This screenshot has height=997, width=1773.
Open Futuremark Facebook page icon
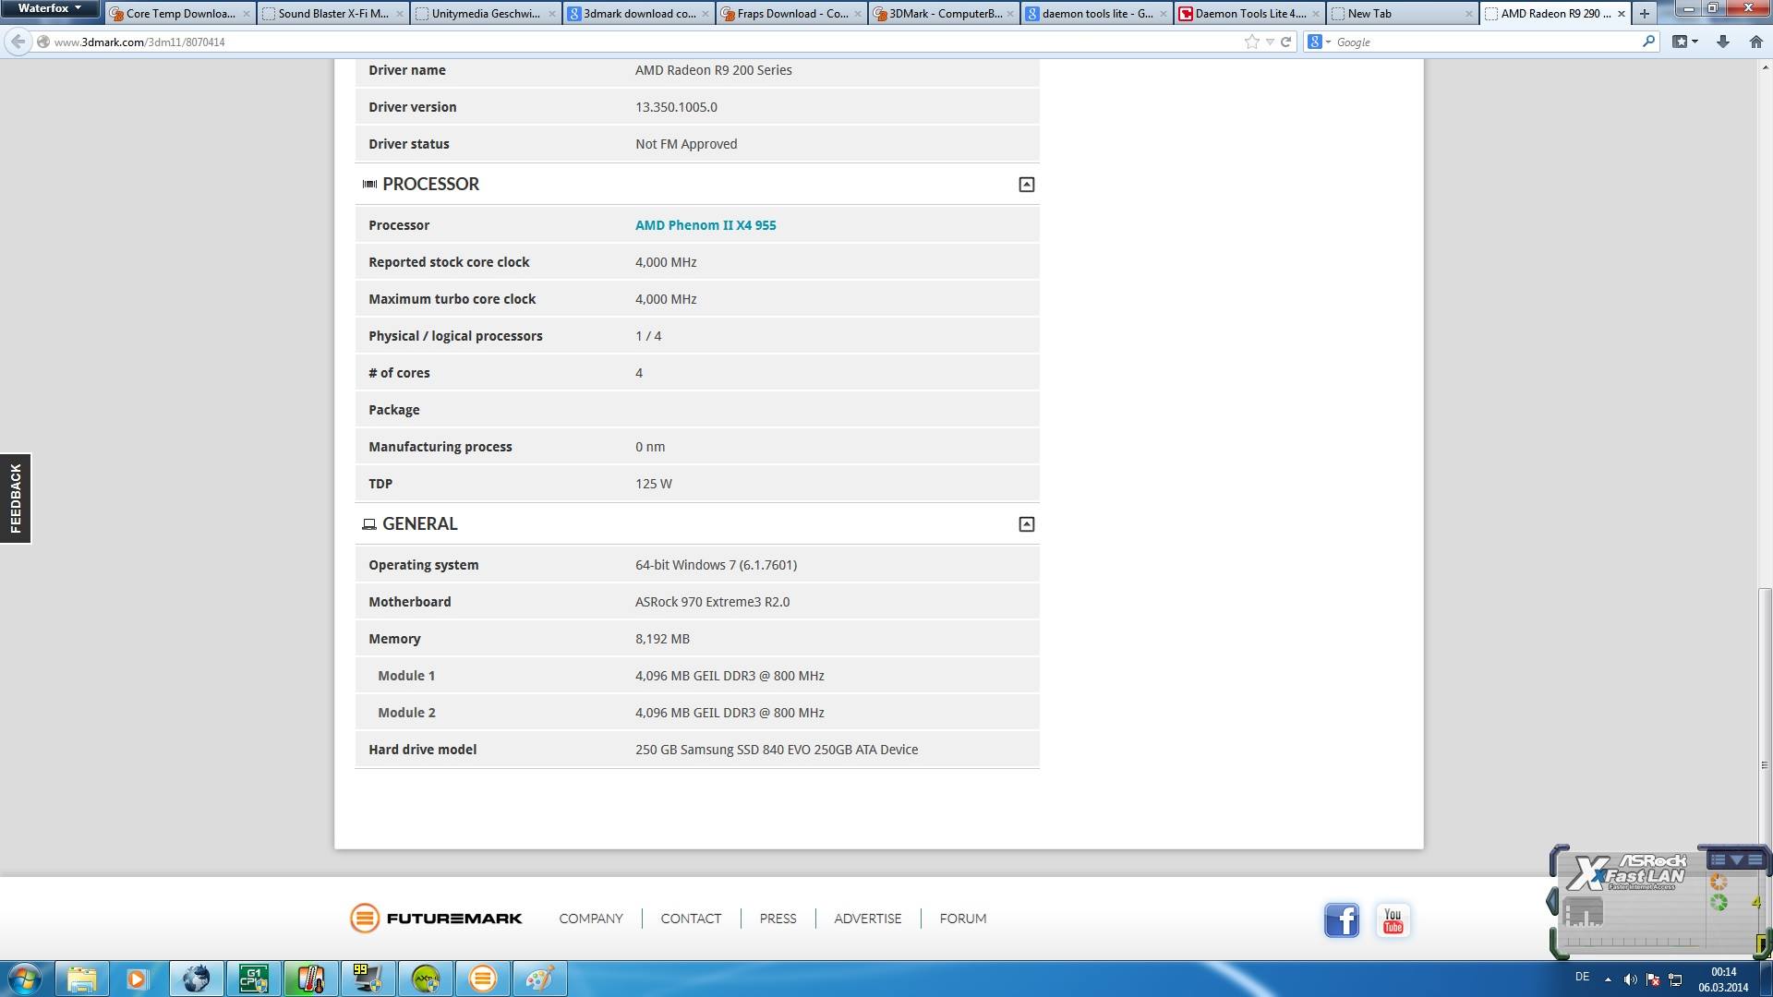1341,919
